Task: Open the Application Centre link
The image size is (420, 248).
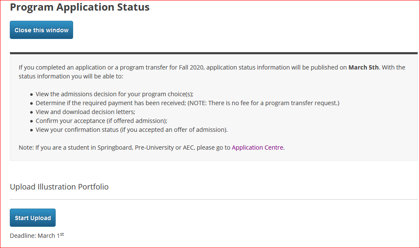Action: point(258,148)
